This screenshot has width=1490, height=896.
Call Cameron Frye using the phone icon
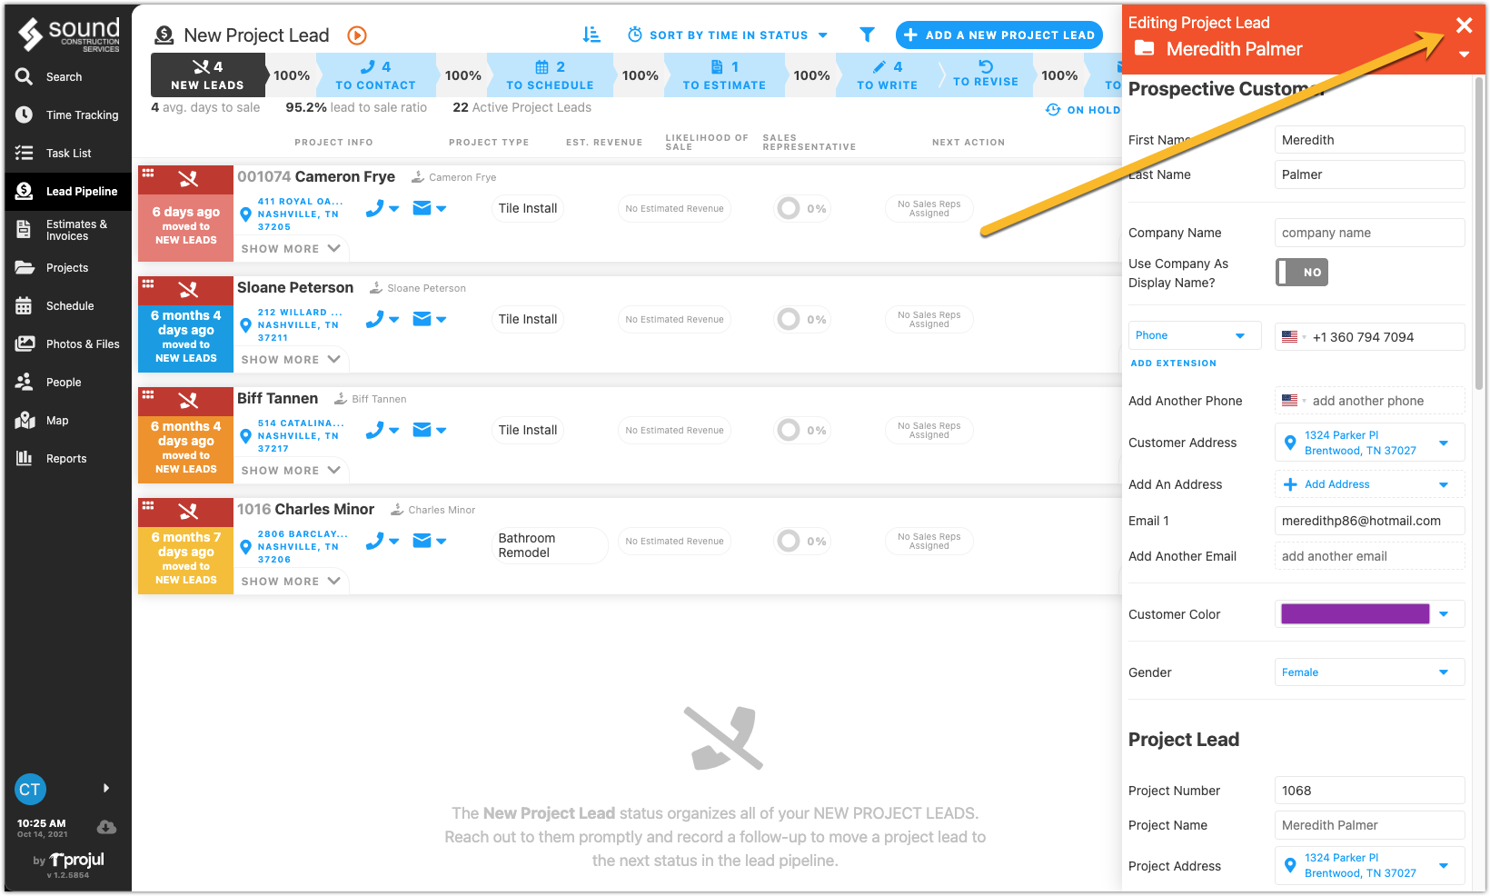point(375,208)
